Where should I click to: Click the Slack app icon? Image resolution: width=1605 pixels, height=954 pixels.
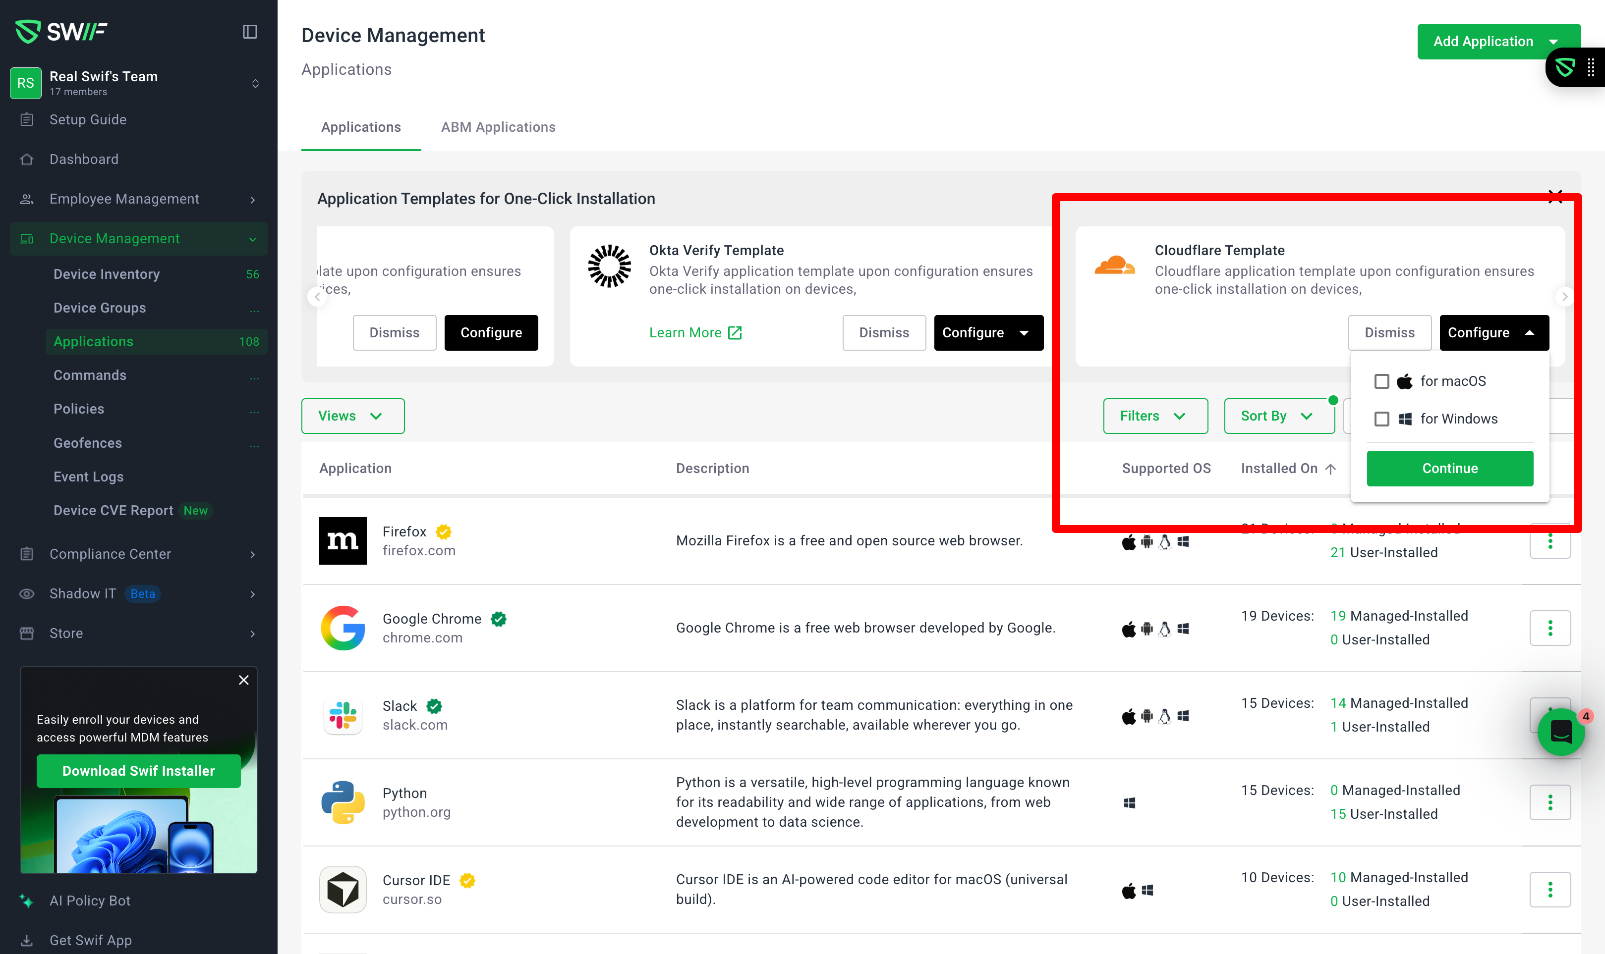click(342, 715)
